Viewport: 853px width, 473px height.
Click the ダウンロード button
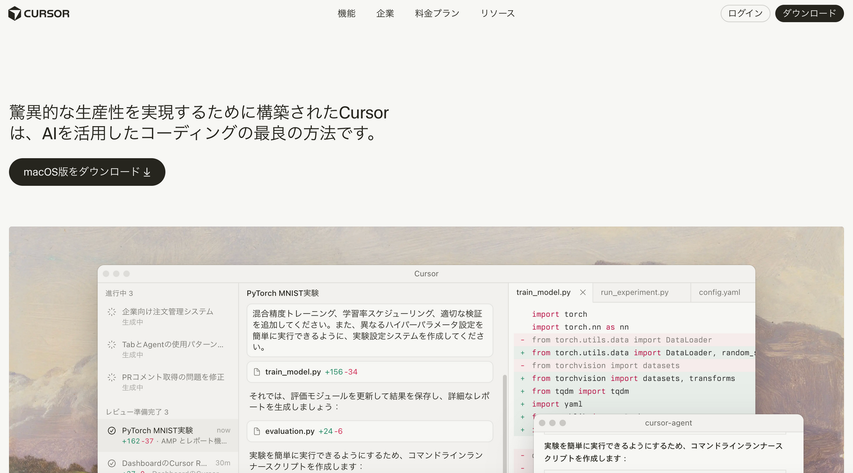point(809,13)
